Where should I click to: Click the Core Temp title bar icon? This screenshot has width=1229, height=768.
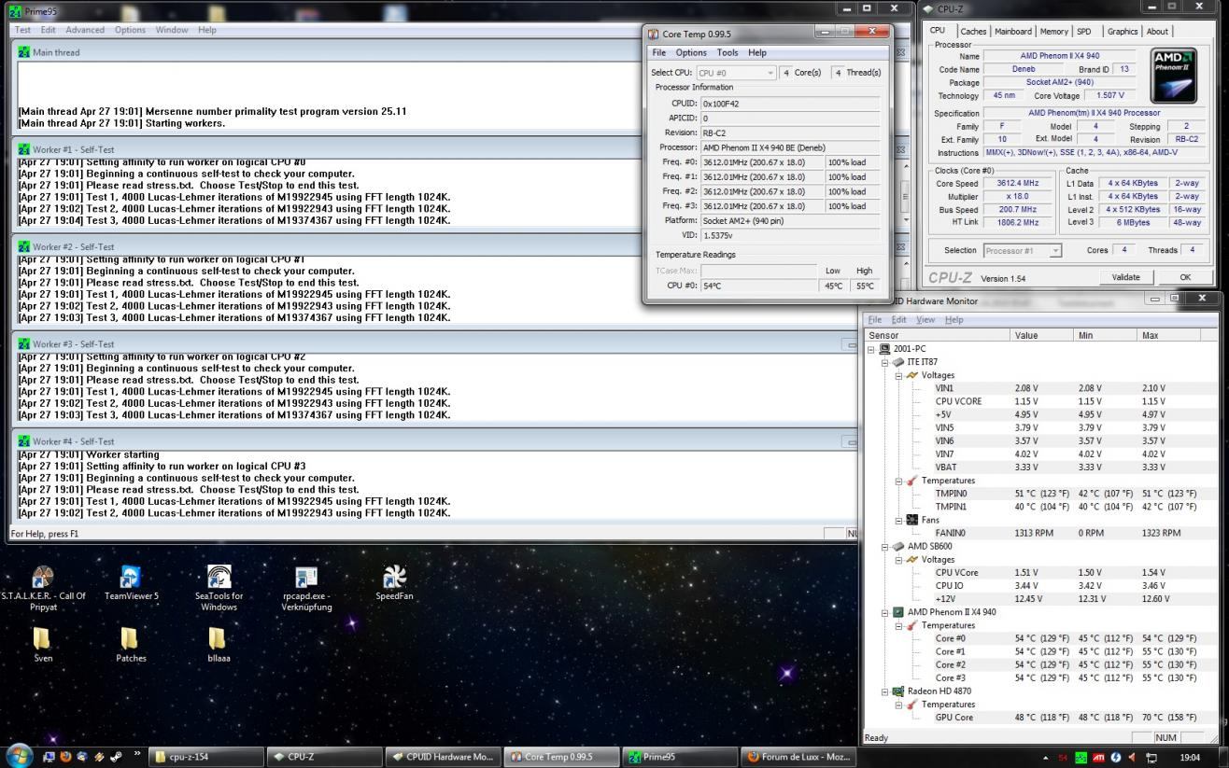click(653, 34)
